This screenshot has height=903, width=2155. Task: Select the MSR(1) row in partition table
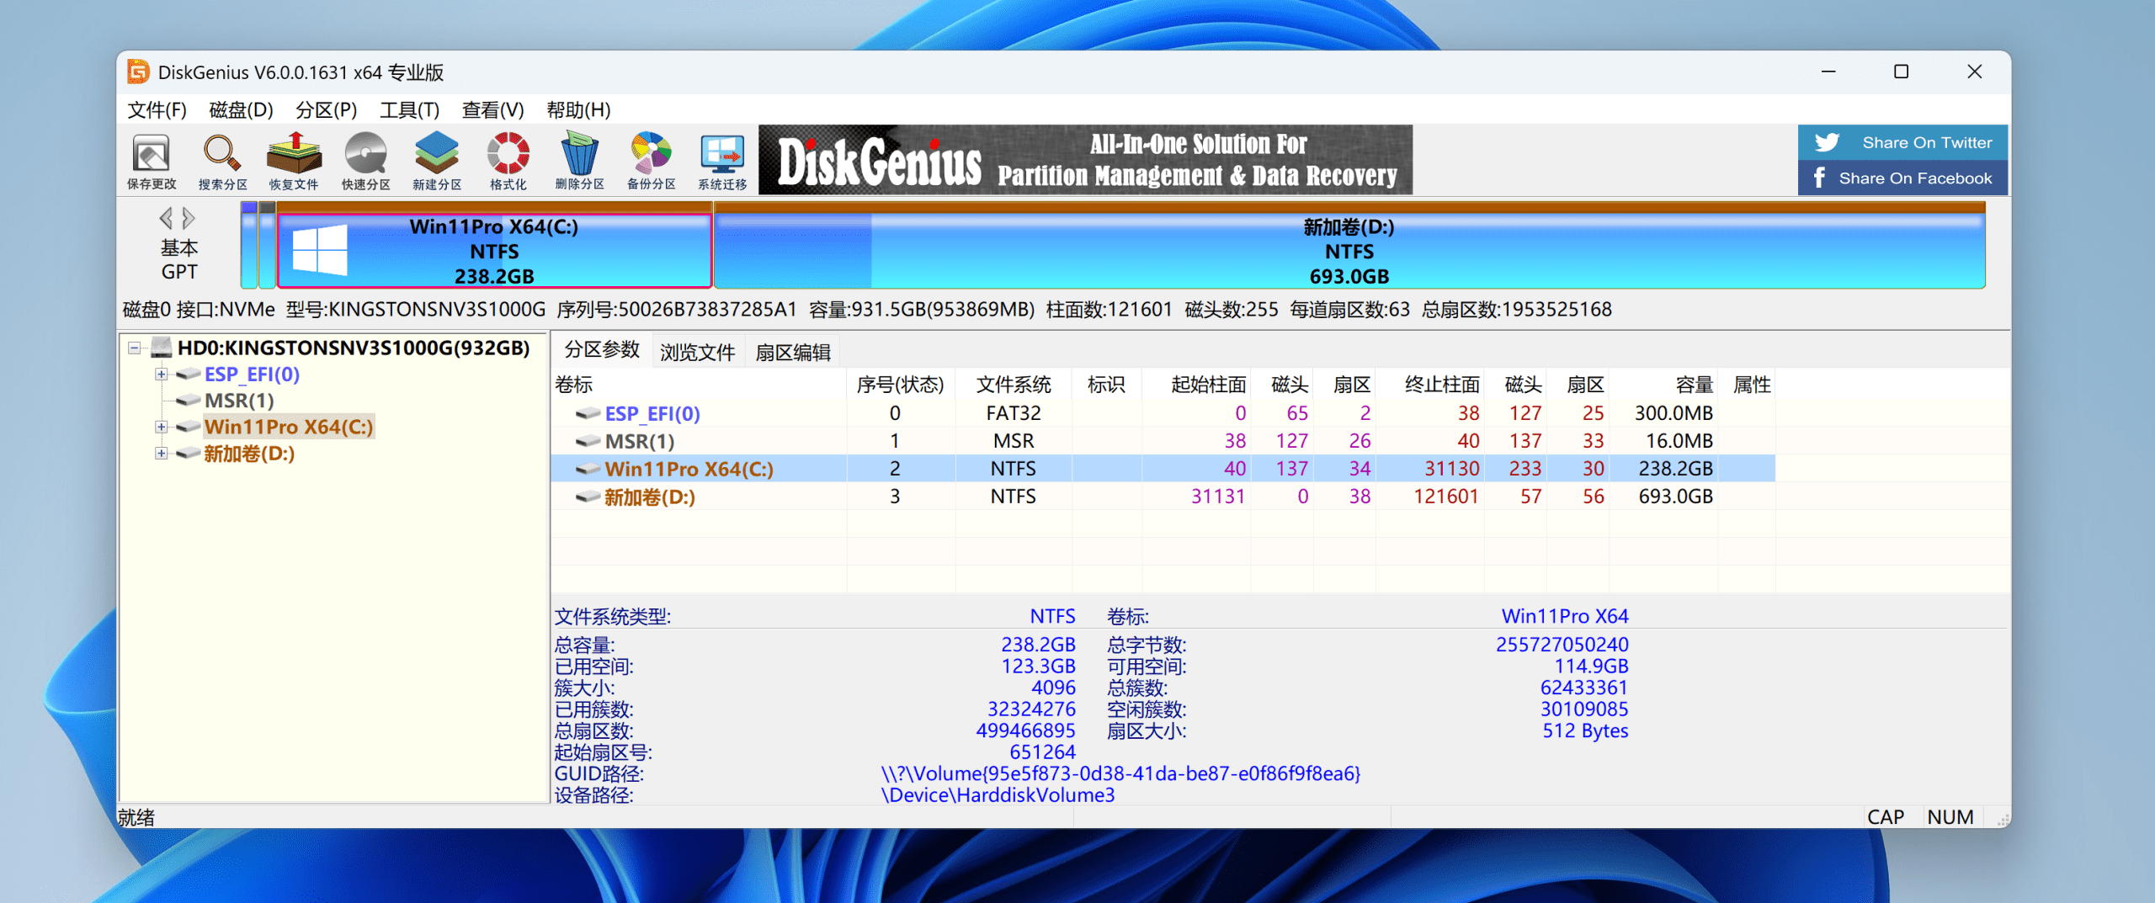coord(1163,441)
